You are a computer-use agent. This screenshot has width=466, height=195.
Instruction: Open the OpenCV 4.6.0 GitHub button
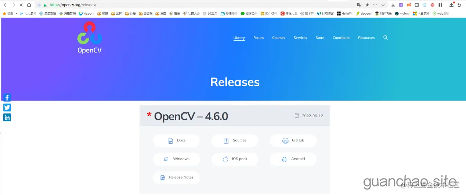[x=293, y=141]
